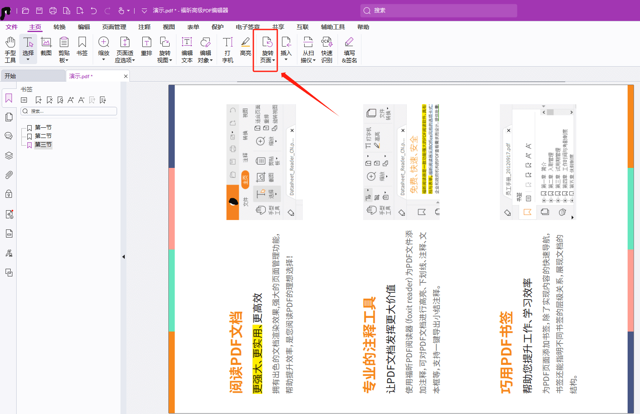Collapse the bookmarks panel with the arrow
Image resolution: width=640 pixels, height=414 pixels.
pos(123,257)
